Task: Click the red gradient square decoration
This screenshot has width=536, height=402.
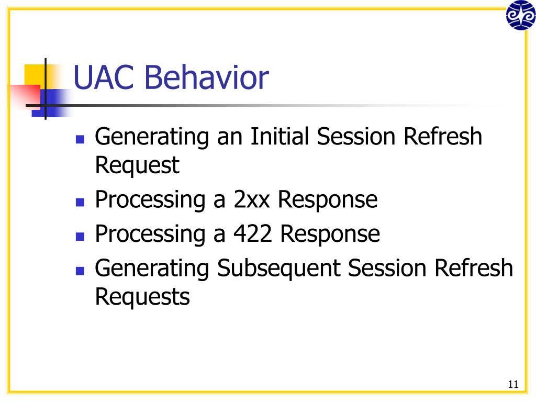Action: click(x=25, y=97)
